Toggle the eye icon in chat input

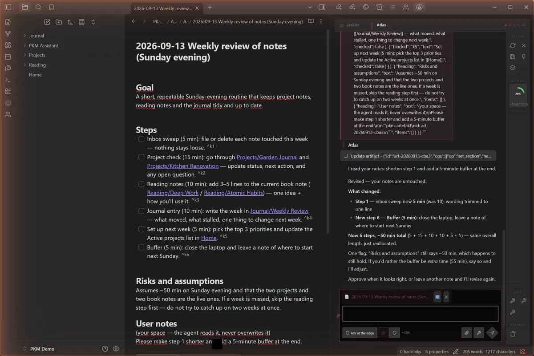tap(383, 333)
